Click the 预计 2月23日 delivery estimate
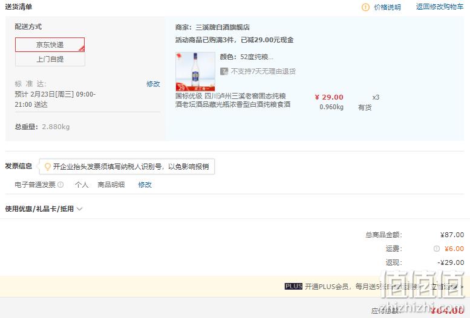The image size is (470, 318). pos(55,100)
